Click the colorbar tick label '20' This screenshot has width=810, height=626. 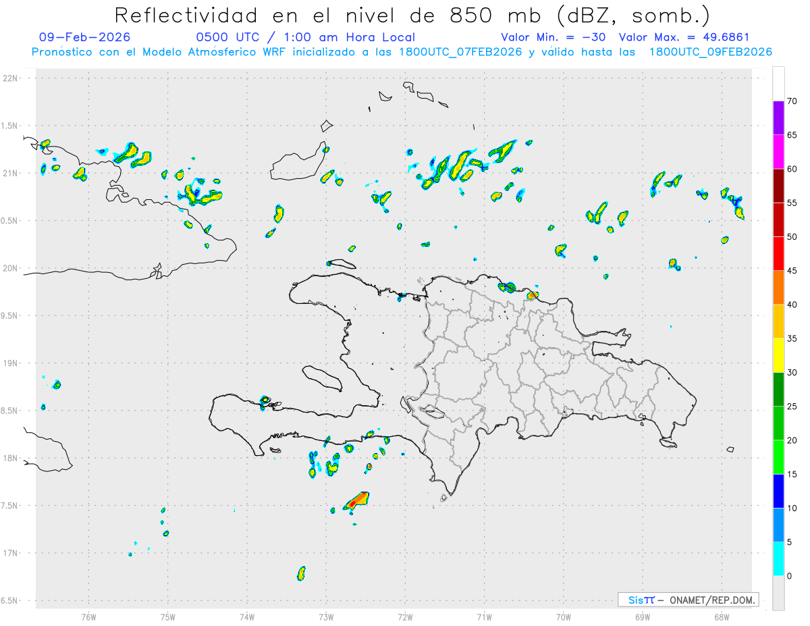[792, 440]
